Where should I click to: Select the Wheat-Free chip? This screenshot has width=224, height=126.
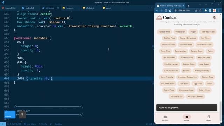pyautogui.click(x=164, y=32)
